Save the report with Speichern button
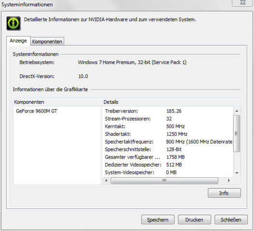The width and height of the screenshot is (254, 231). coord(158,219)
